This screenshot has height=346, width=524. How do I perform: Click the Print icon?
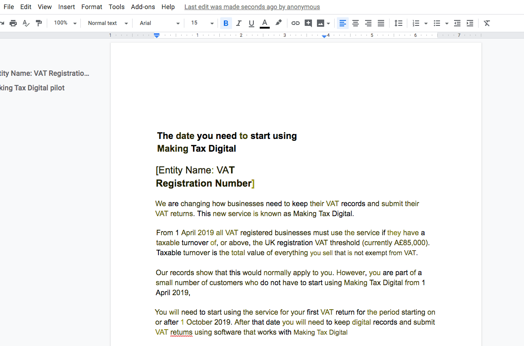(x=13, y=23)
